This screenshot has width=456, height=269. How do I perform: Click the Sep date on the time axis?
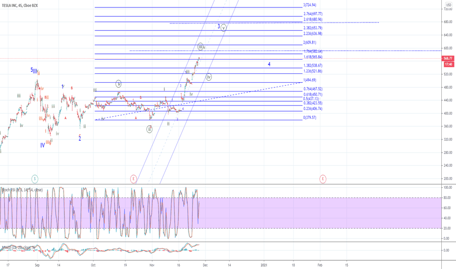click(x=37, y=265)
